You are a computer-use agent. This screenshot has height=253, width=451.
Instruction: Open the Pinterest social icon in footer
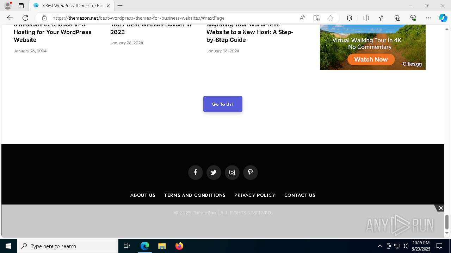coord(250,173)
